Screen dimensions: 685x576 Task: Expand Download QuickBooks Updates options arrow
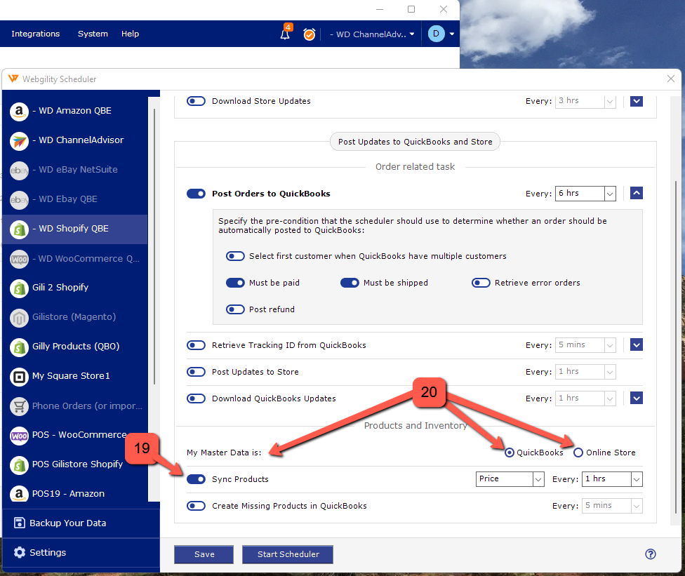click(637, 398)
